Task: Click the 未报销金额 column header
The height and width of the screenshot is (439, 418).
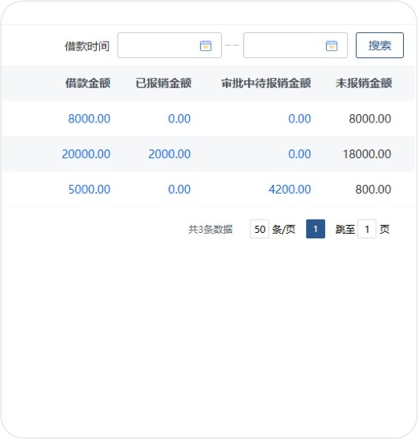Action: [364, 83]
